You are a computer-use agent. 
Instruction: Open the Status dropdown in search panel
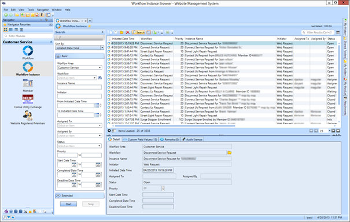point(100,146)
